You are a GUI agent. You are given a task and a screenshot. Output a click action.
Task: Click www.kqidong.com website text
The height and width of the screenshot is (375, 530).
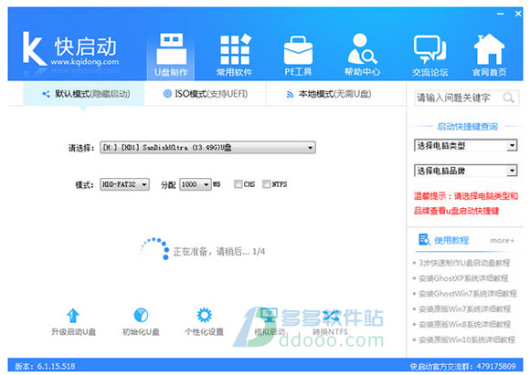pos(85,62)
